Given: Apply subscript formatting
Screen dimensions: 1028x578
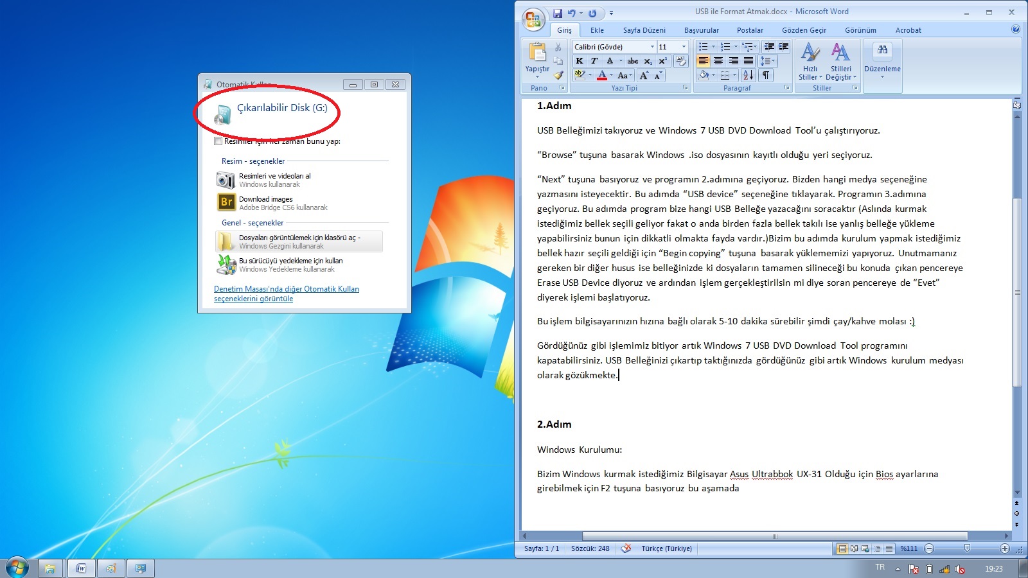Looking at the screenshot, I should (x=648, y=61).
